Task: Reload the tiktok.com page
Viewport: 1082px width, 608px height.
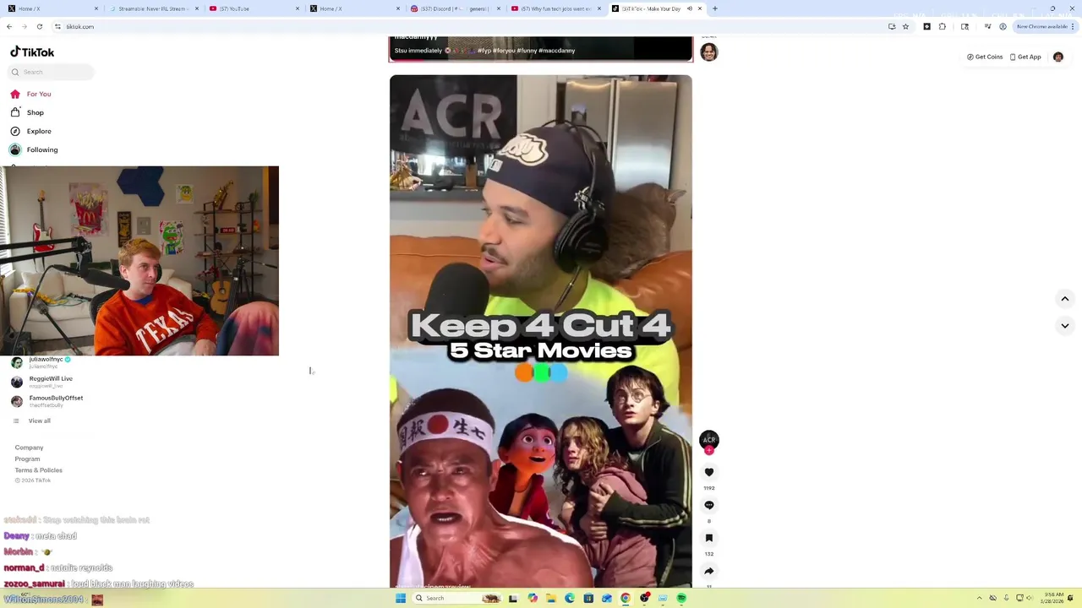Action: pos(39,26)
